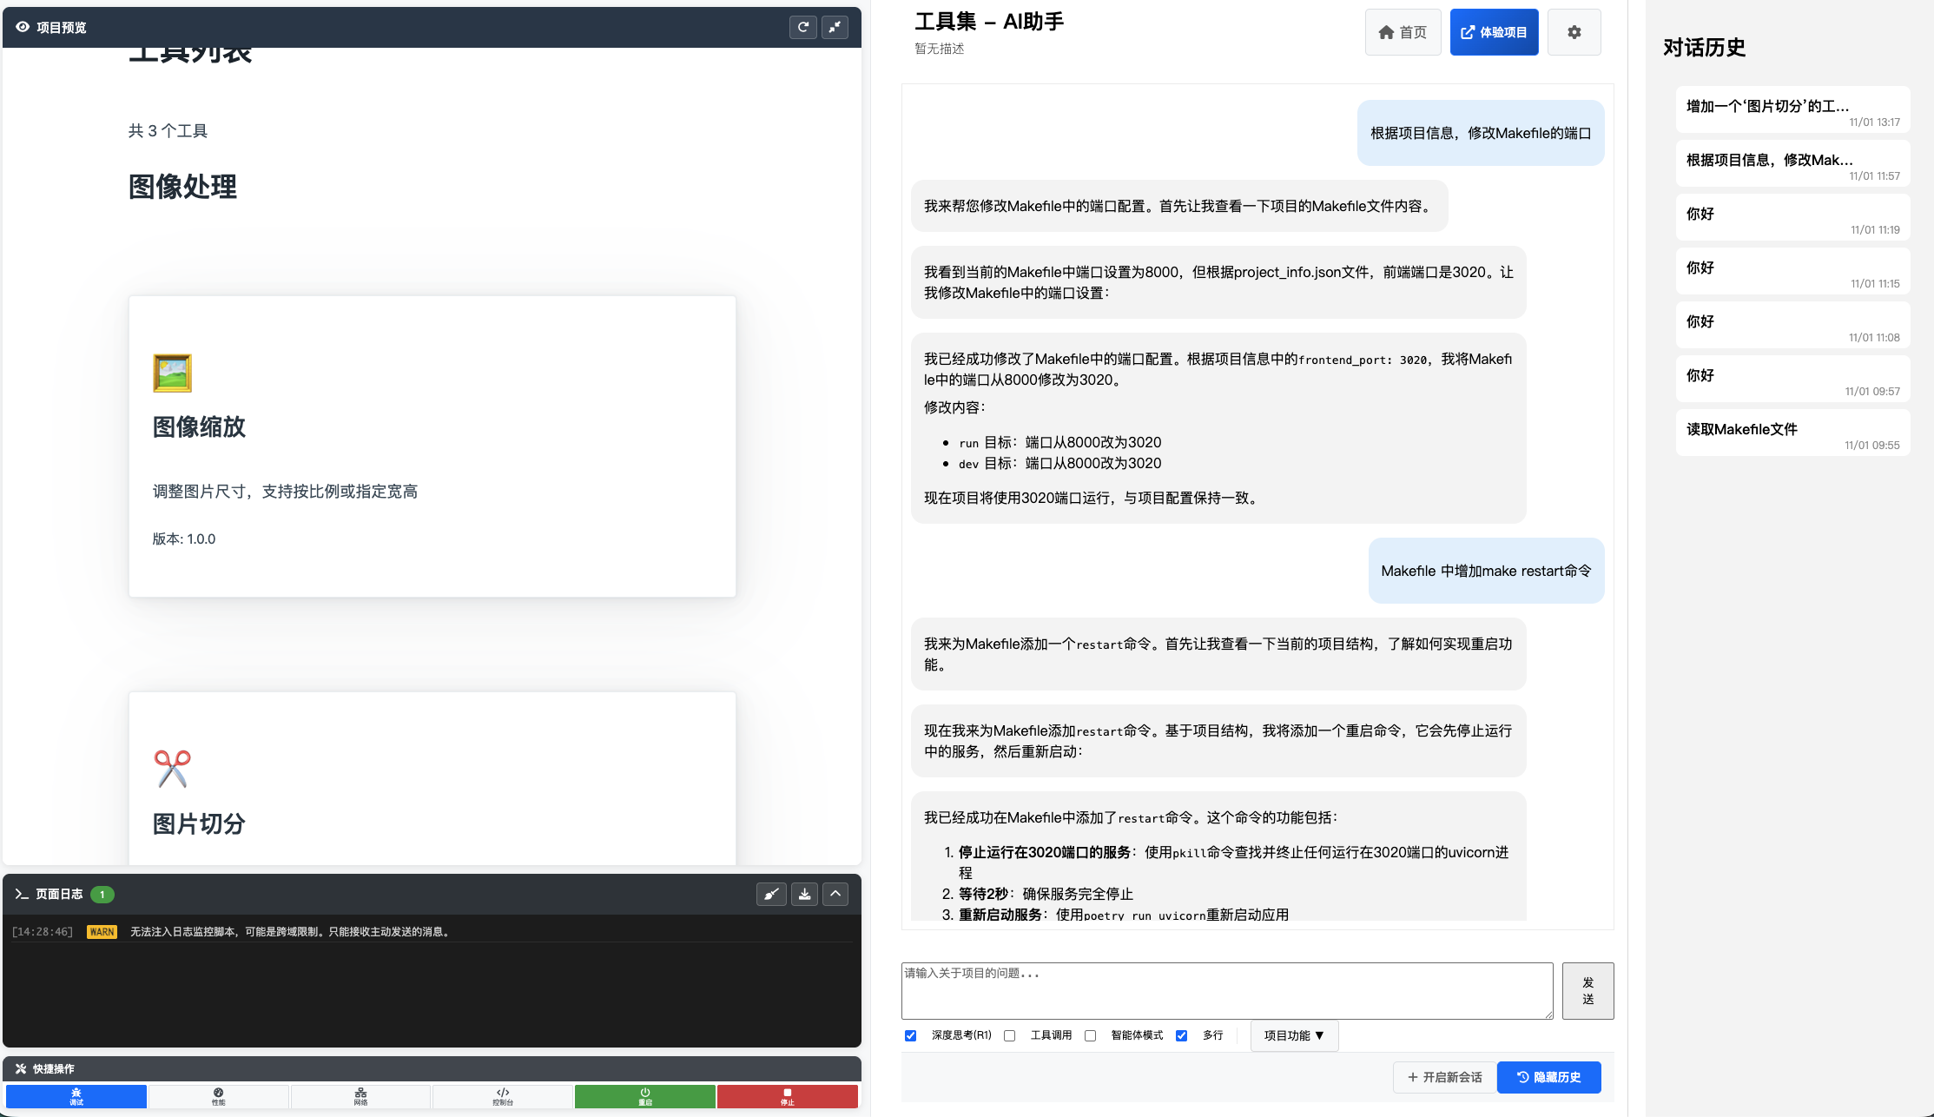1934x1117 pixels.
Task: Open the 控制台 (Console) icon
Action: (503, 1096)
